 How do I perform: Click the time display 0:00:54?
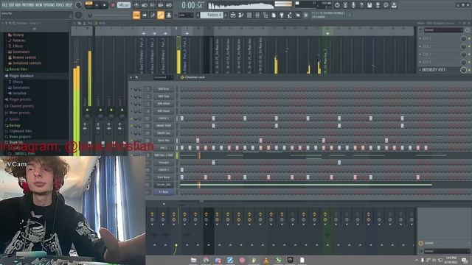192,5
